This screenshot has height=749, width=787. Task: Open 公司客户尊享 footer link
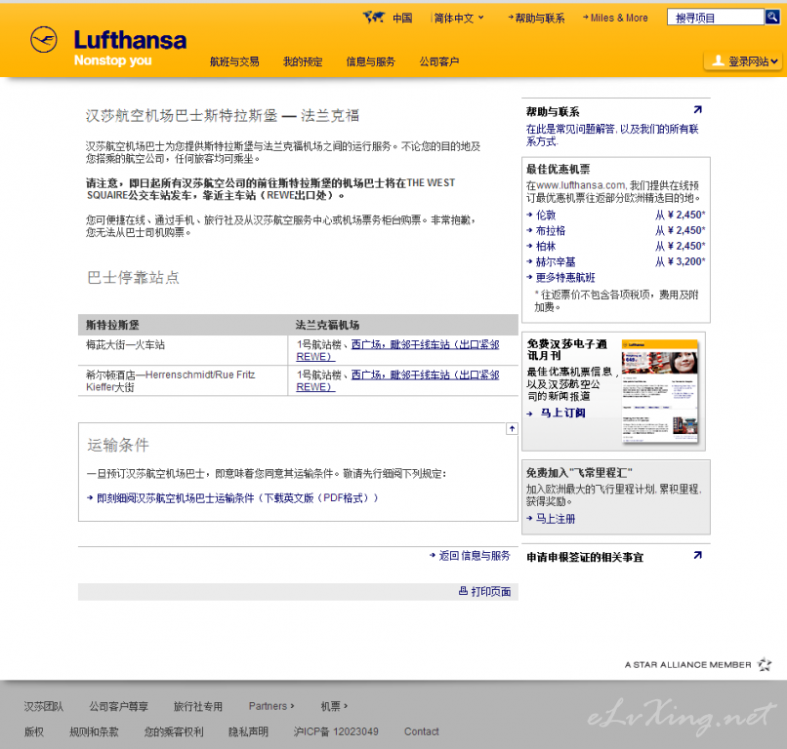118,706
